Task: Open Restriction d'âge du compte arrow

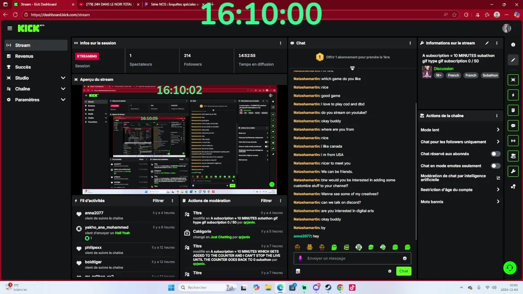Action: [498, 189]
